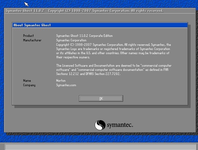Click the Product field label
Viewport: 198px width, 150px height.
tap(28, 36)
